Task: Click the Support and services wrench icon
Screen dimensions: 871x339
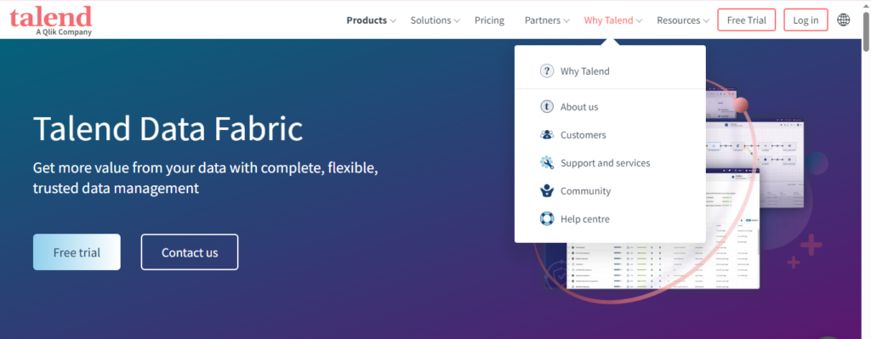Action: (547, 162)
